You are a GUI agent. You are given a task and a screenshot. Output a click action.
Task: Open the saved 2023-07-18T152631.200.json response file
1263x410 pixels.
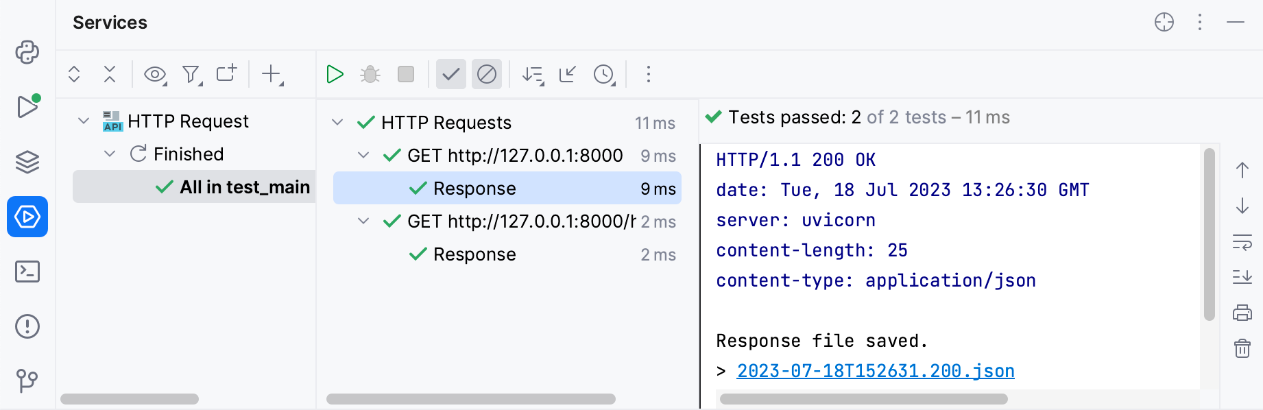tap(874, 370)
